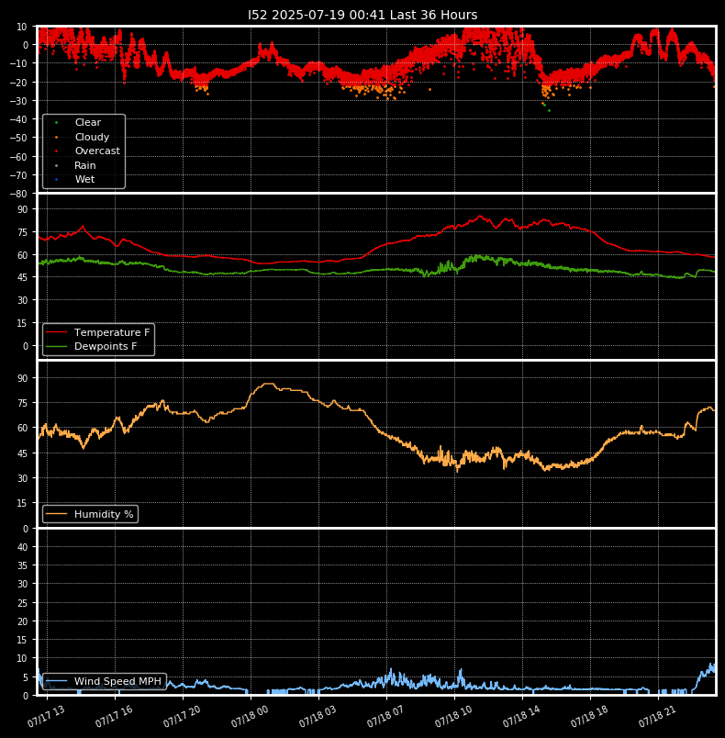Click the x-axis label '07/17 16'
Viewport: 725px width, 738px height.
point(114,716)
